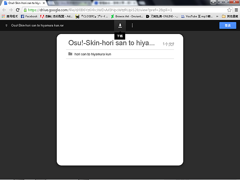Viewport: 240px width, 180px height.
Task: Expand hidden bookmarks with double chevron
Action: (217, 16)
